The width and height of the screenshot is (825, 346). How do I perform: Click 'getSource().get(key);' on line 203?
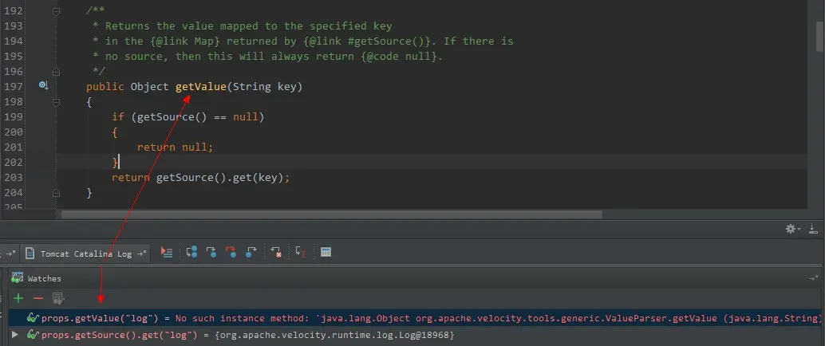click(x=223, y=178)
